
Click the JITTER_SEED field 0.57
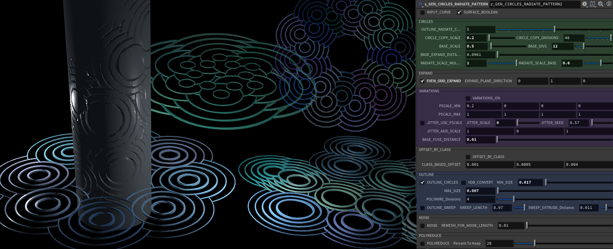click(579, 123)
